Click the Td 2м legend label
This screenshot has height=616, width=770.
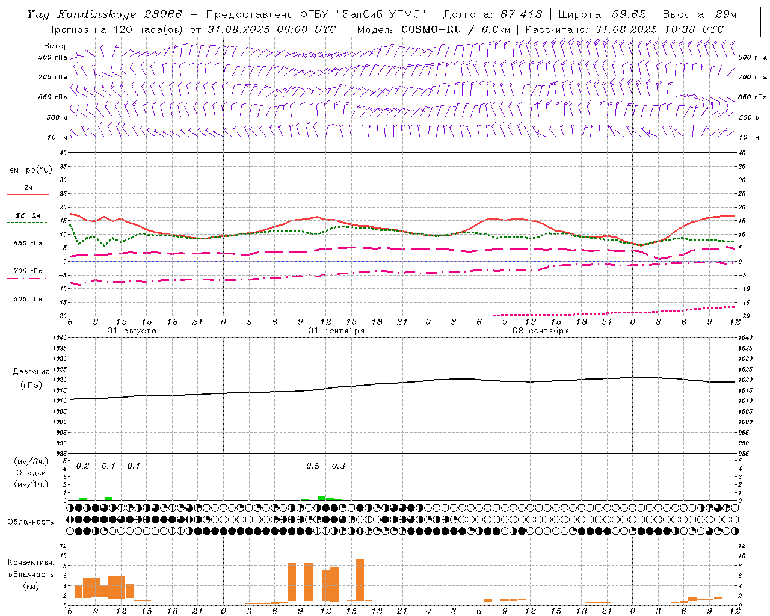point(28,215)
